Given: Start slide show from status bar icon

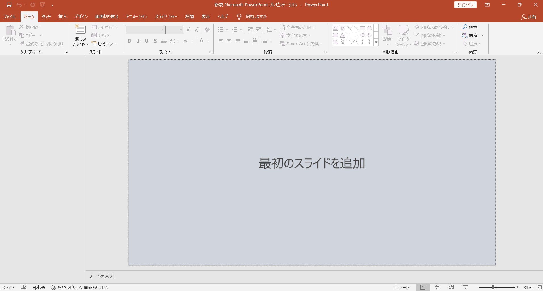Looking at the screenshot, I should tap(465, 287).
